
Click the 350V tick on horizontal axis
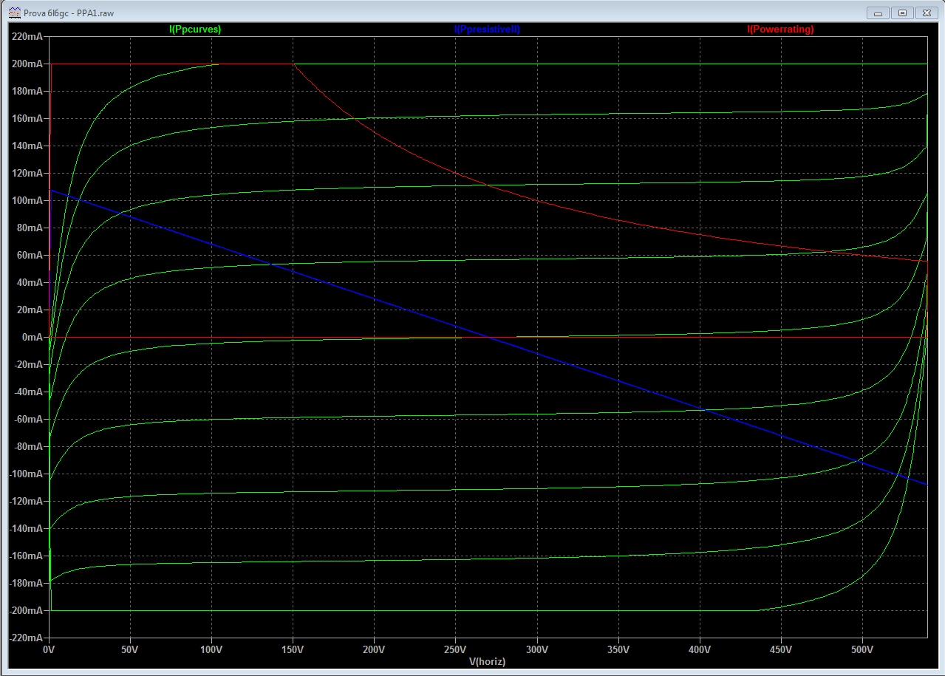click(x=618, y=650)
